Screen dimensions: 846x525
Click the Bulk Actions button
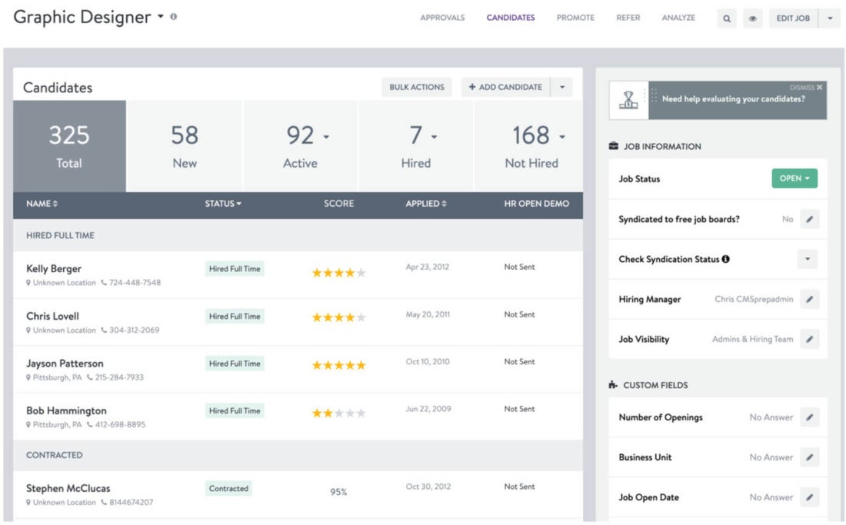[x=416, y=87]
